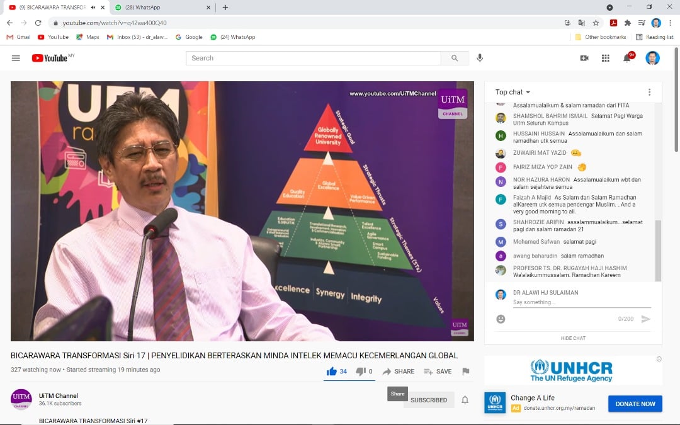This screenshot has width=680, height=425.
Task: Open notifications bell in header
Action: [627, 58]
